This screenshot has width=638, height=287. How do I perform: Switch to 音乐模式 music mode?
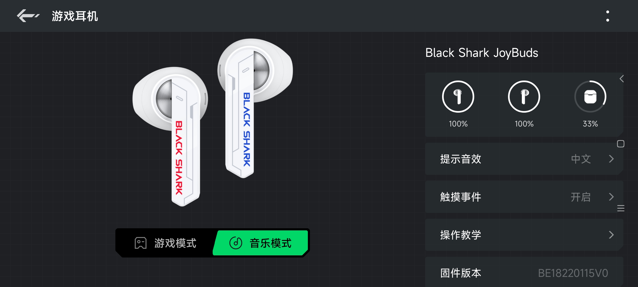[261, 243]
